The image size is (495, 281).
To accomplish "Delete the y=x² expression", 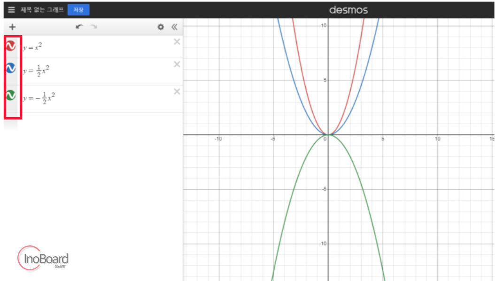I will click(177, 42).
